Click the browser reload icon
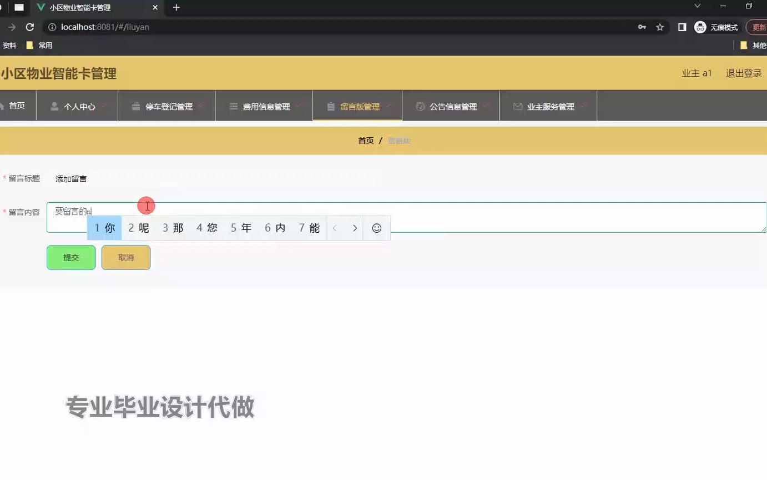 (x=30, y=27)
